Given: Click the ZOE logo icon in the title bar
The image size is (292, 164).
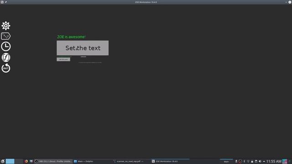Looking at the screenshot, I should [2, 2].
